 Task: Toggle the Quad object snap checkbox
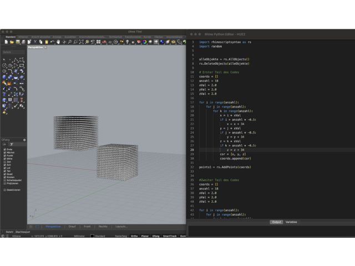5,174
